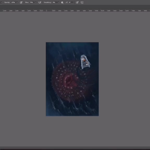Open symmetry butterfly options icon
Screen dimensions: 150x150
pyautogui.click(x=82, y=3)
